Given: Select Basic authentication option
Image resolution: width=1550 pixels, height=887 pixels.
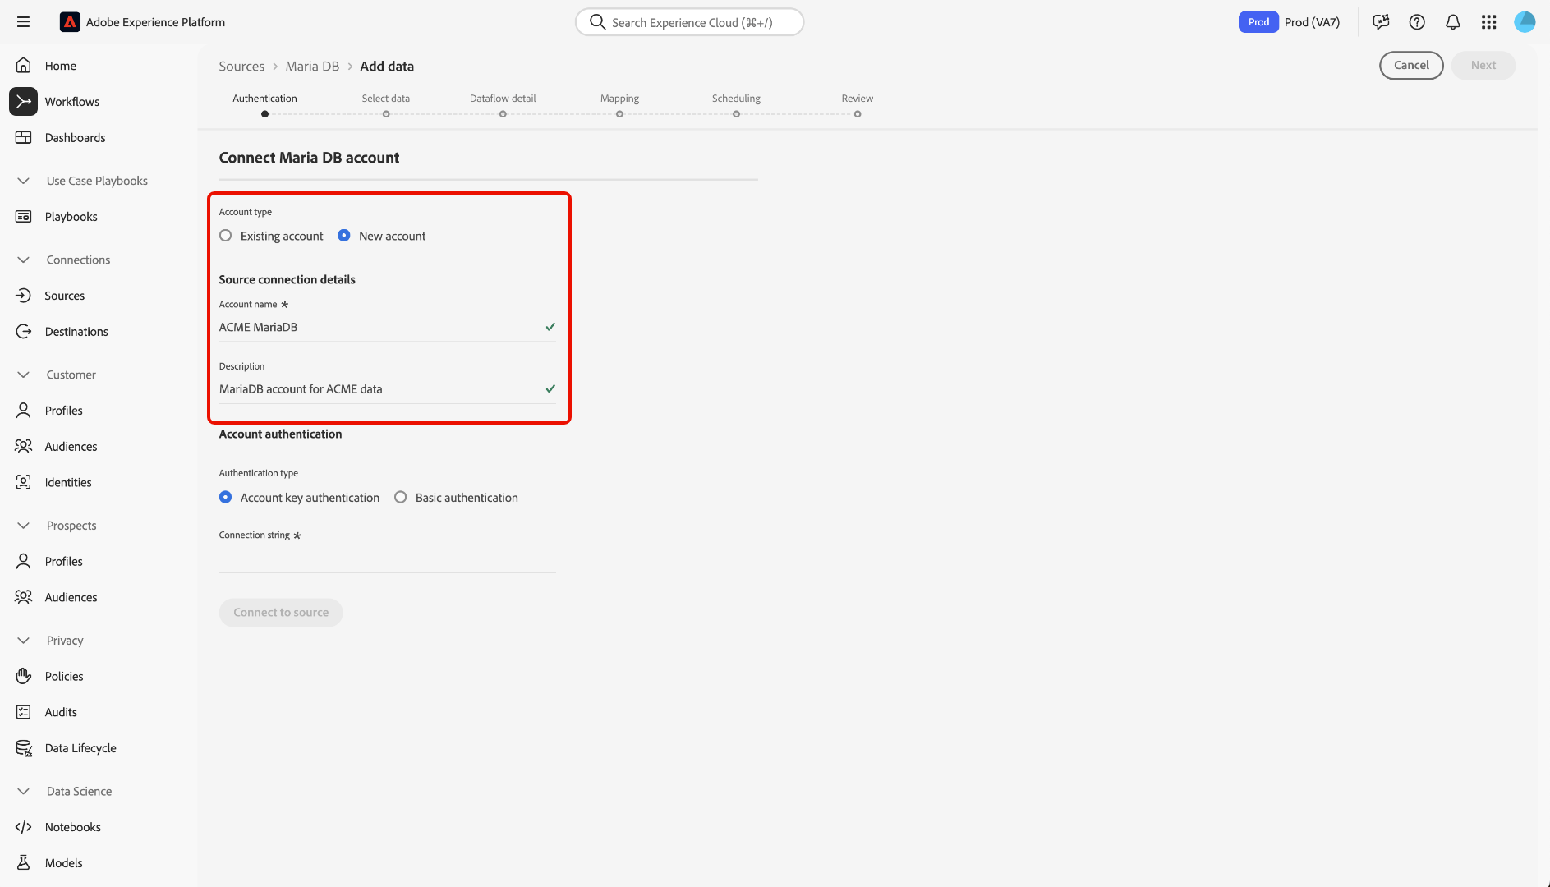Looking at the screenshot, I should (401, 498).
